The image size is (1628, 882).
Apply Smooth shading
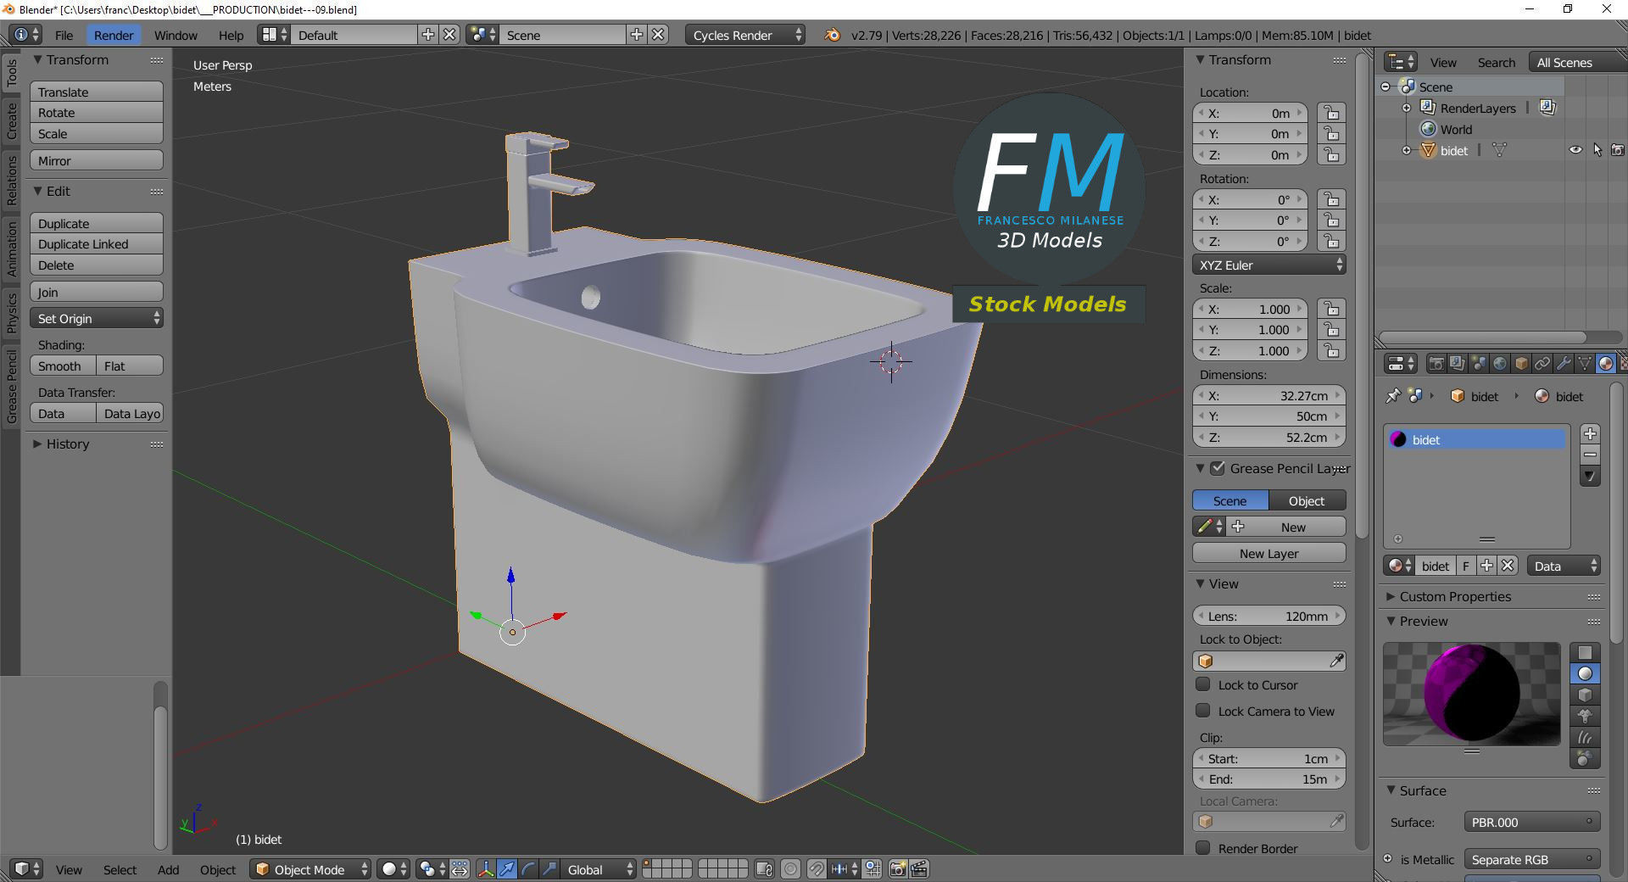(x=63, y=366)
